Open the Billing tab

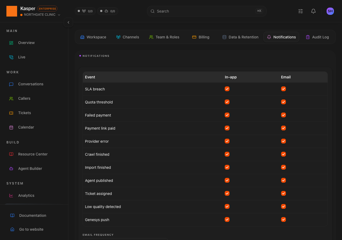(x=201, y=37)
